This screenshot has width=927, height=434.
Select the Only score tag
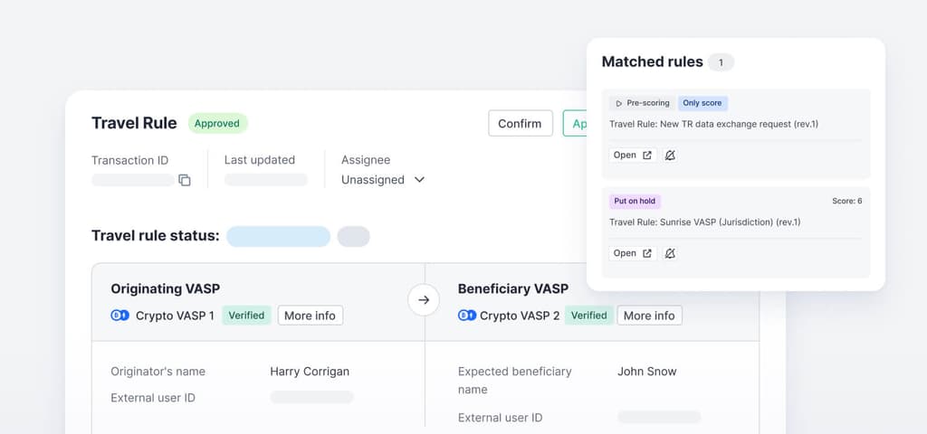702,103
